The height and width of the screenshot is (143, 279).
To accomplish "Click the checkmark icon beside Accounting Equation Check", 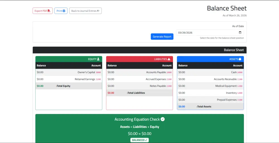I will pos(163,119).
